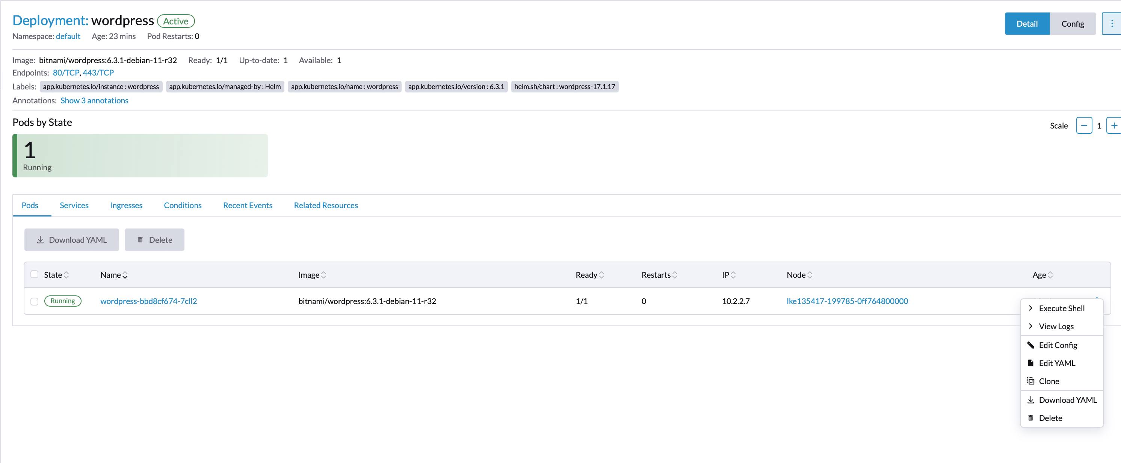Open the default namespace link

tap(68, 36)
